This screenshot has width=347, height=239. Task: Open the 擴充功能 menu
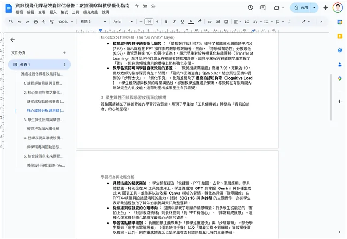[91, 12]
